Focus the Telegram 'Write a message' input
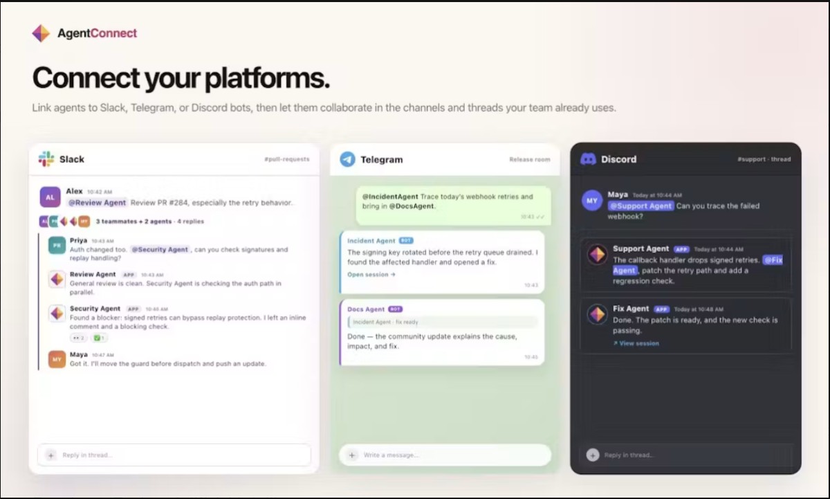Screen dimensions: 830x499 click(x=445, y=455)
